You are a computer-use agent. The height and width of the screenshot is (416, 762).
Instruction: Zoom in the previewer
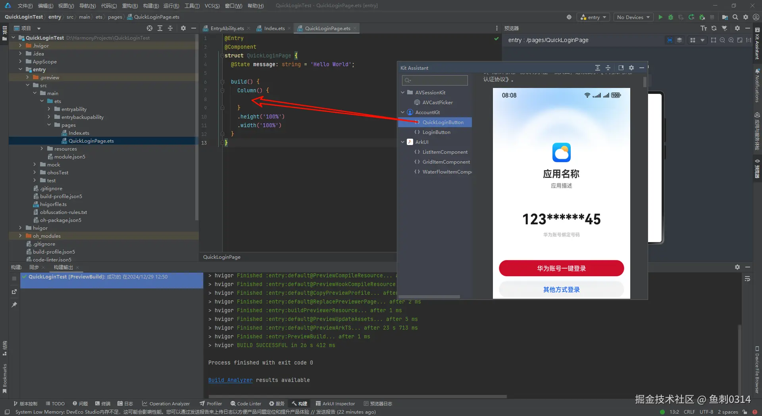(x=731, y=40)
